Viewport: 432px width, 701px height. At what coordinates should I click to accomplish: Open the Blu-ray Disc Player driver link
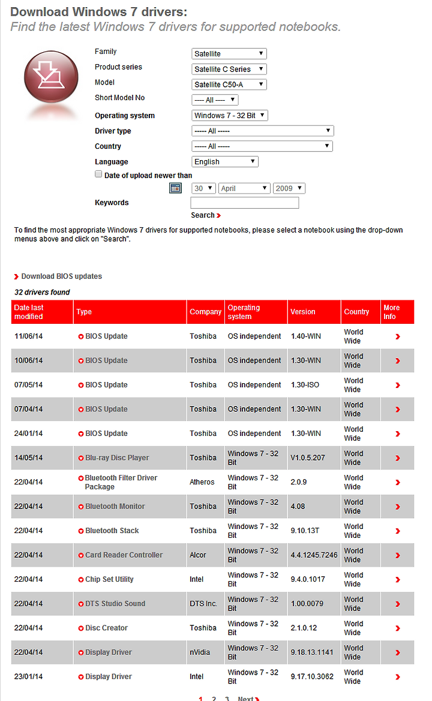tap(117, 458)
